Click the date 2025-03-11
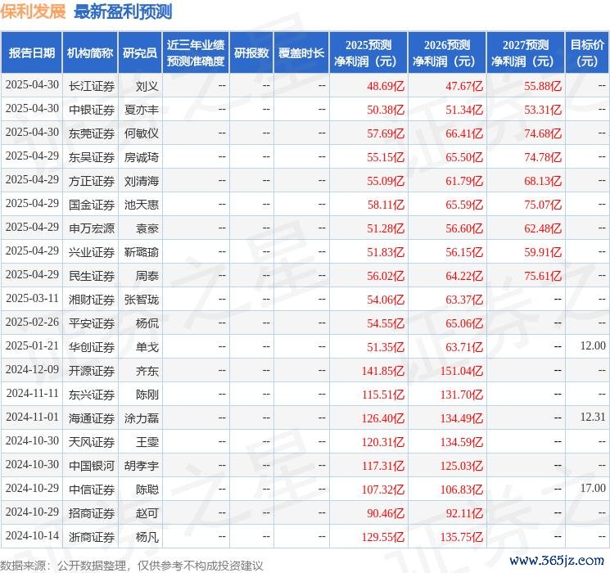 click(x=32, y=298)
